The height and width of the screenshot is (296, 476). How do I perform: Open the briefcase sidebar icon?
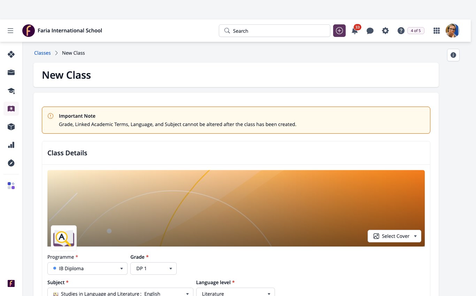(x=11, y=72)
